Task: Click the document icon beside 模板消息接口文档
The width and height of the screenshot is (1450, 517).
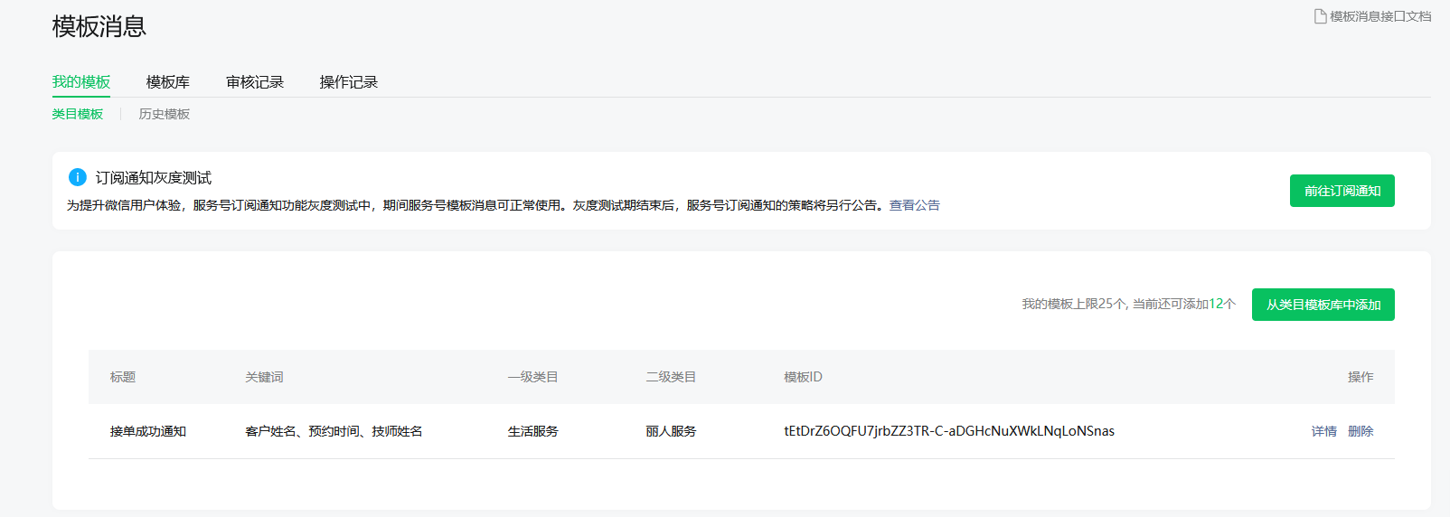Action: coord(1320,16)
